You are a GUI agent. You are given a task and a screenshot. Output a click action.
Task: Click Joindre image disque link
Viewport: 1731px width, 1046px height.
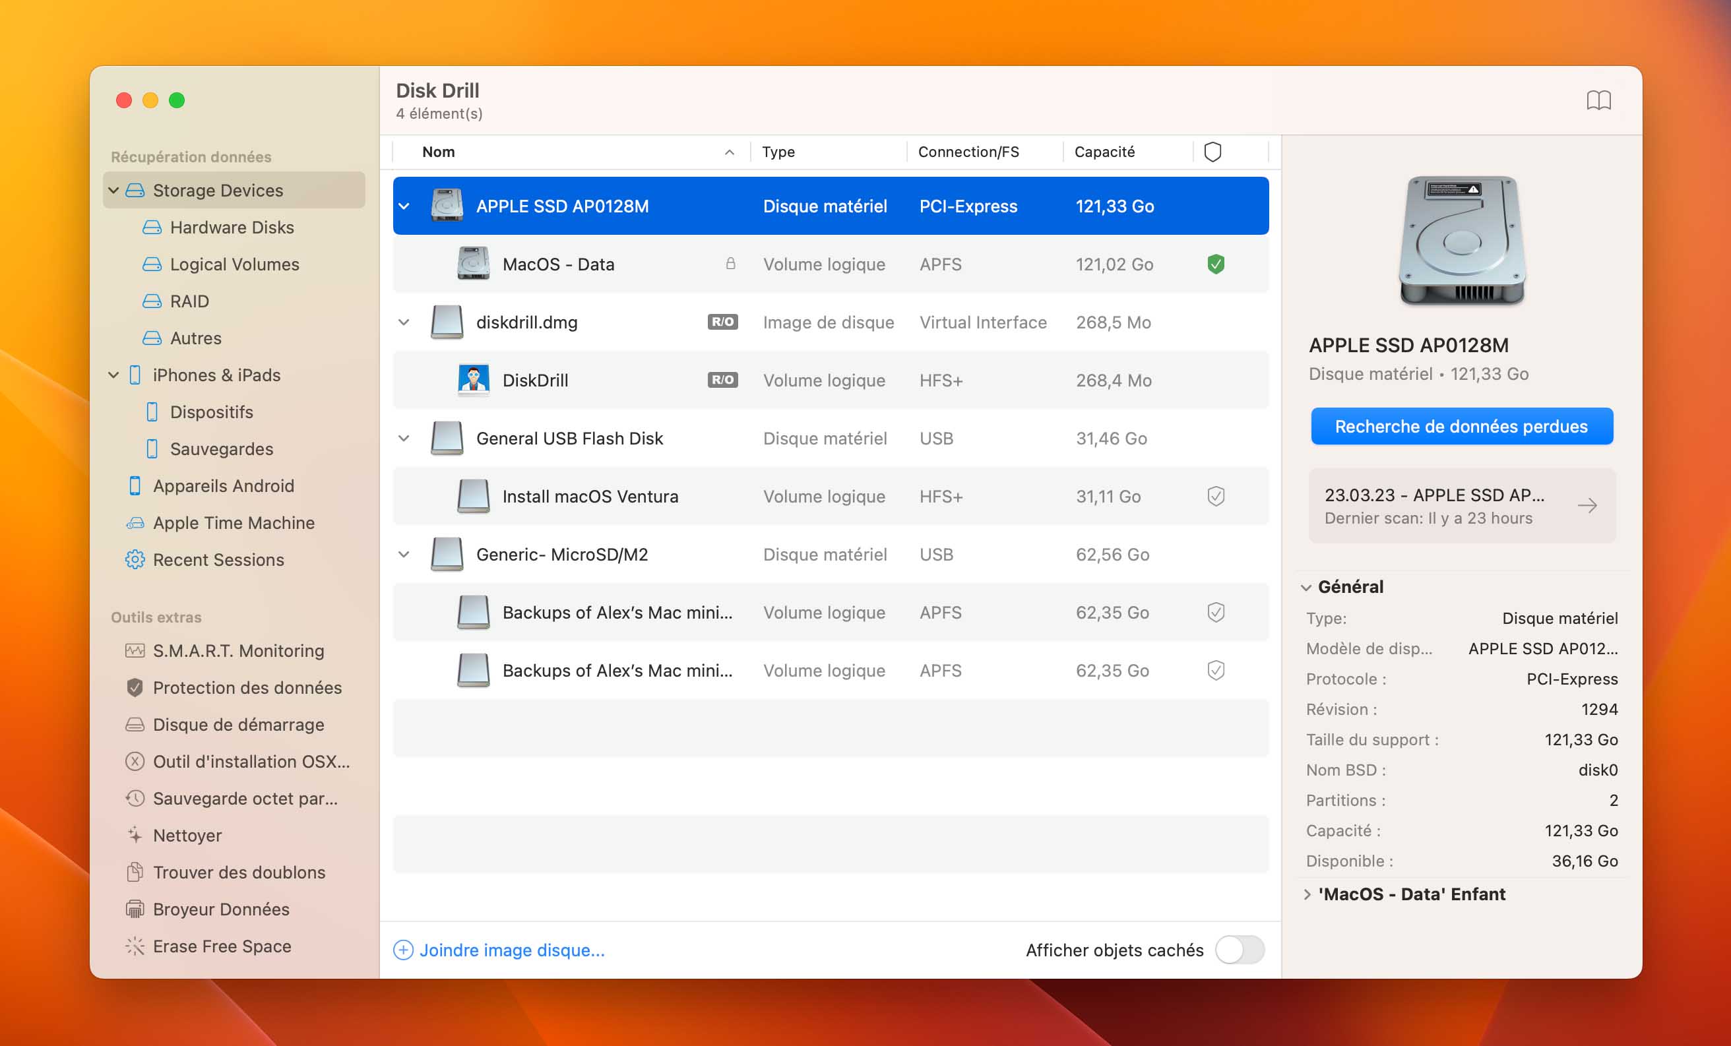point(499,950)
